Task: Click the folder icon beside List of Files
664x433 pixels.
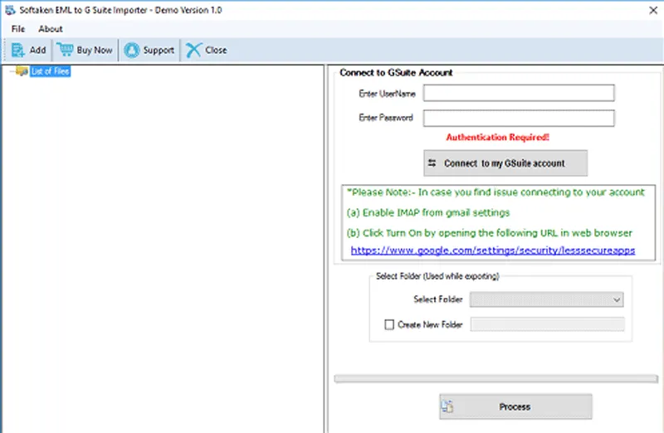Action: pyautogui.click(x=22, y=71)
